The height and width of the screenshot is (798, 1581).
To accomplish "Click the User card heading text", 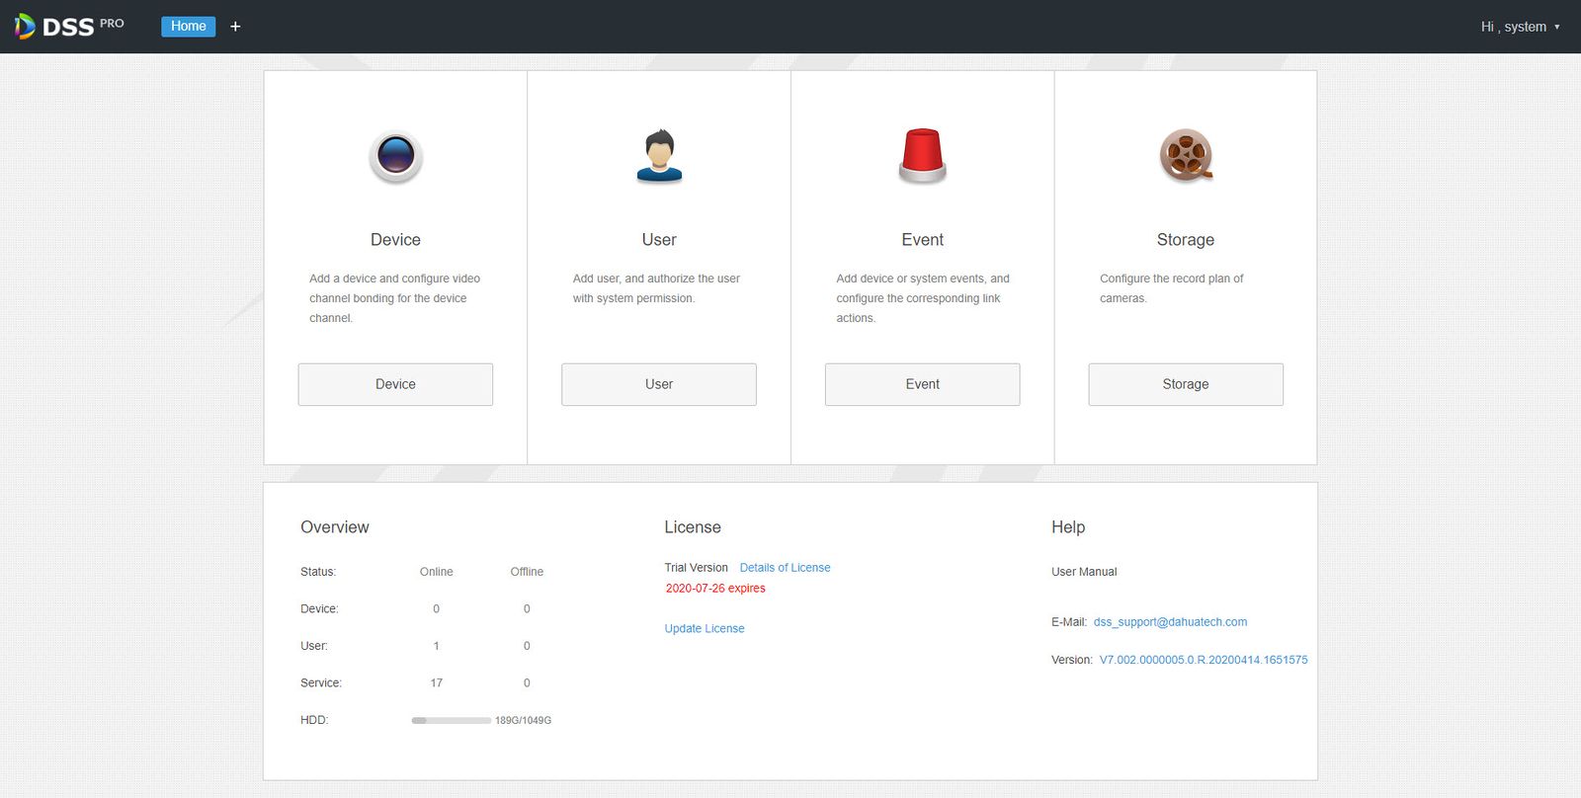I will click(x=659, y=240).
